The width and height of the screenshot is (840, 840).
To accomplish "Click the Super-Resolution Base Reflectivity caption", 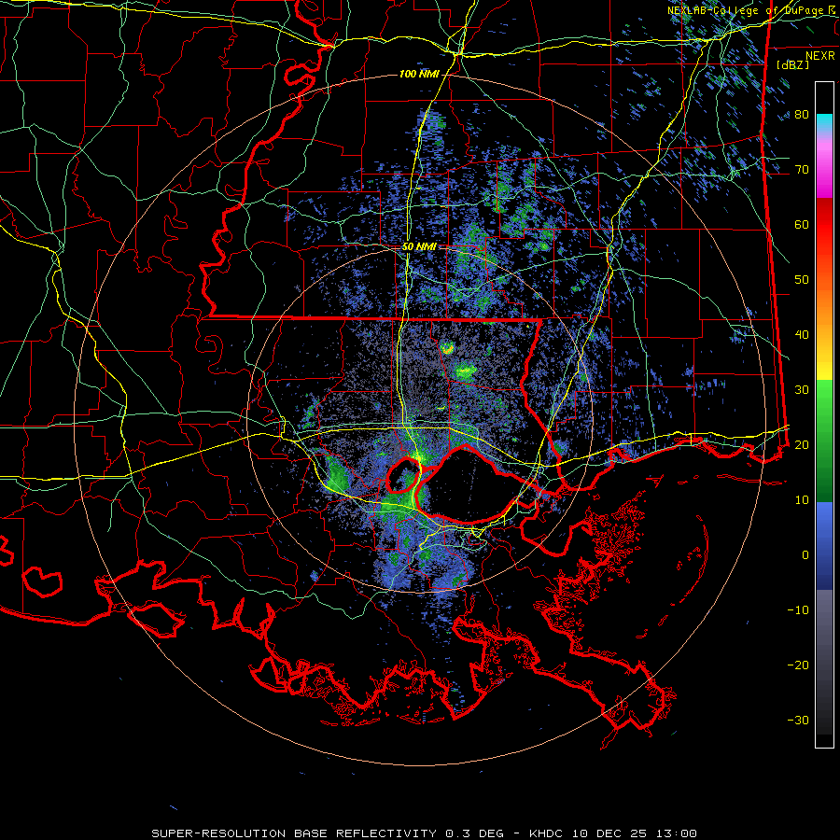I will click(x=424, y=833).
